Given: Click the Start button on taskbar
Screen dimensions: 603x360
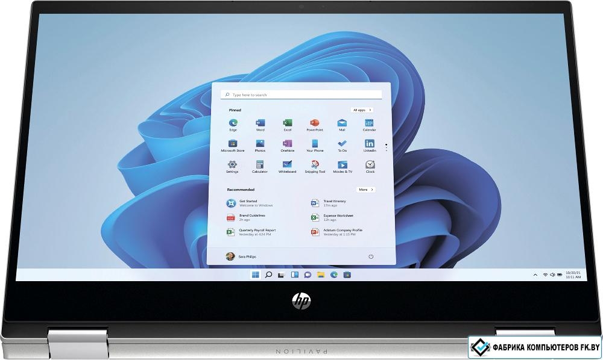Looking at the screenshot, I should click(255, 275).
